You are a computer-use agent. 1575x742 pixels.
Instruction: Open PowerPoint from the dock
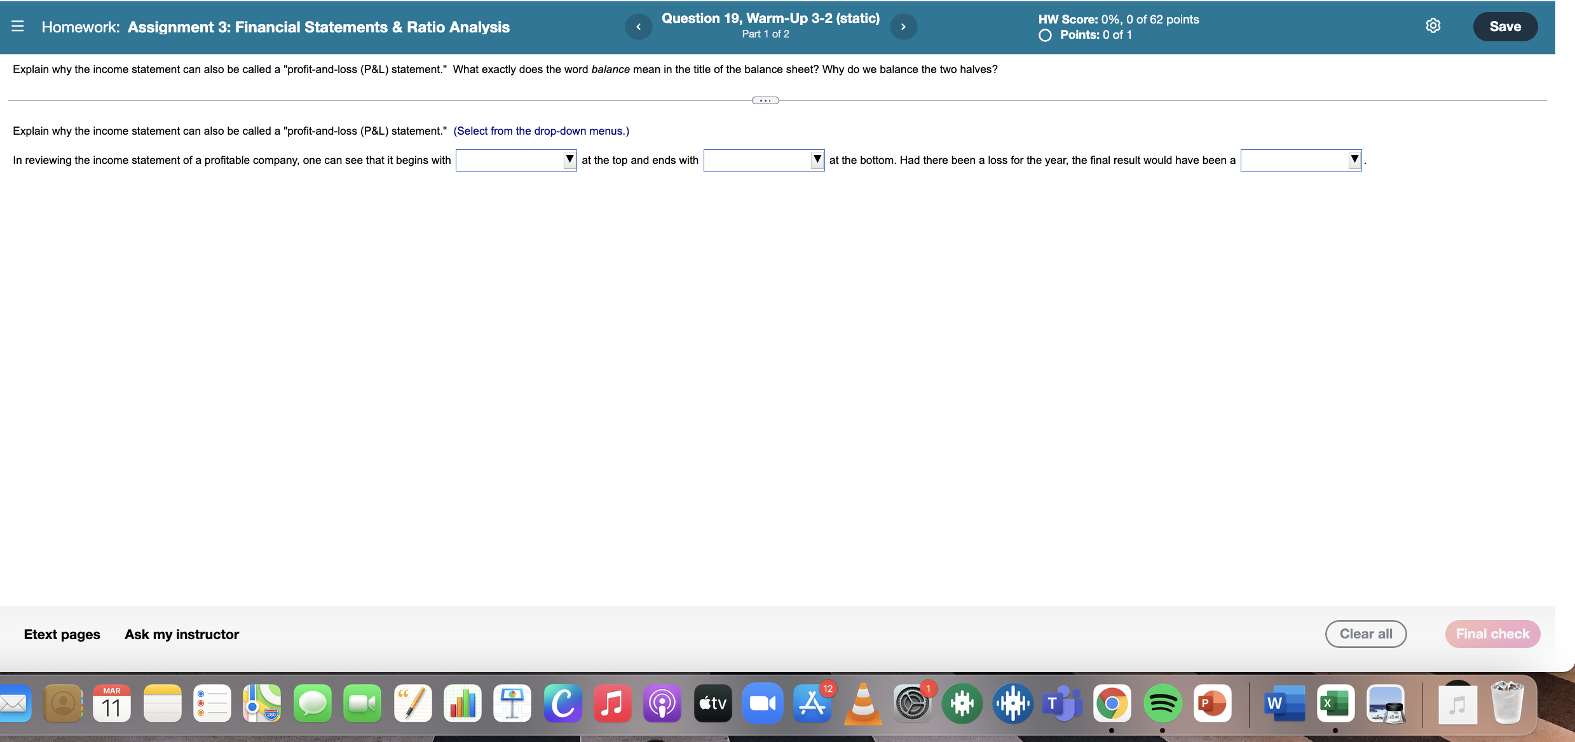pos(1213,703)
